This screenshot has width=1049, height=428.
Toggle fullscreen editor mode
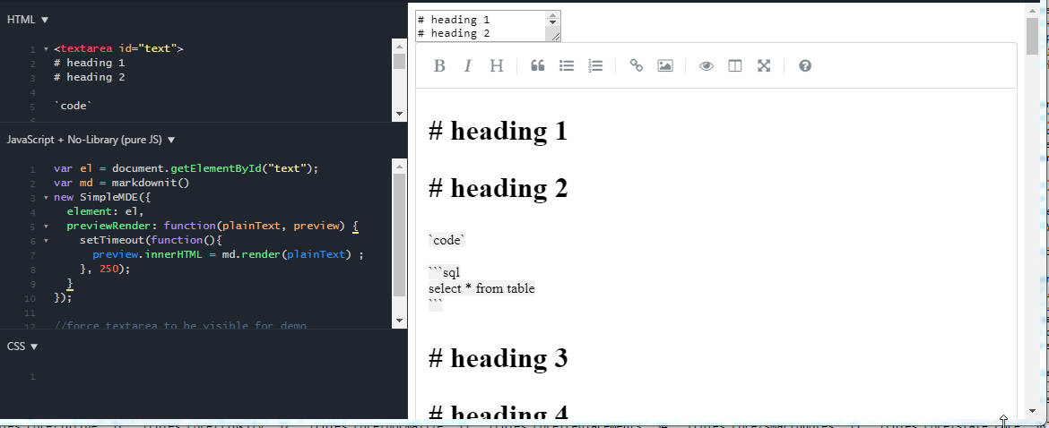point(764,65)
